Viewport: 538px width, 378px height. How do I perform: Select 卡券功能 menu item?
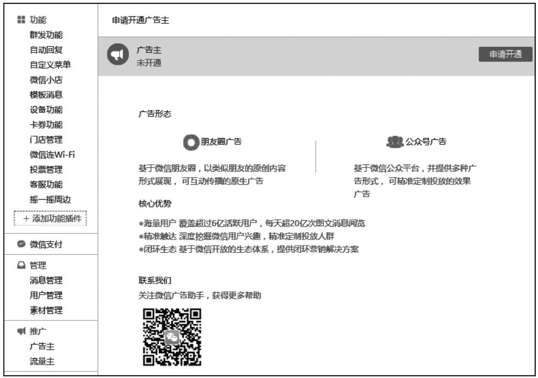pyautogui.click(x=46, y=125)
